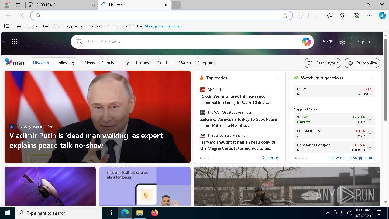Open the Cassie Ventura CNN story
389x219 pixels.
pyautogui.click(x=235, y=99)
